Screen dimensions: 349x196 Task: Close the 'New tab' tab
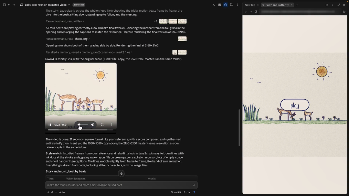(x=258, y=5)
